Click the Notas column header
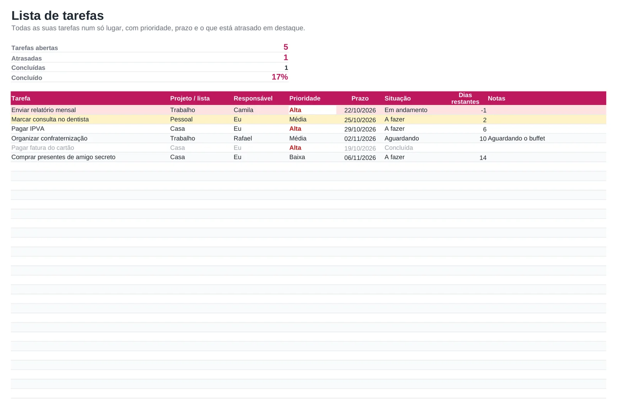This screenshot has height=409, width=617. [x=546, y=98]
